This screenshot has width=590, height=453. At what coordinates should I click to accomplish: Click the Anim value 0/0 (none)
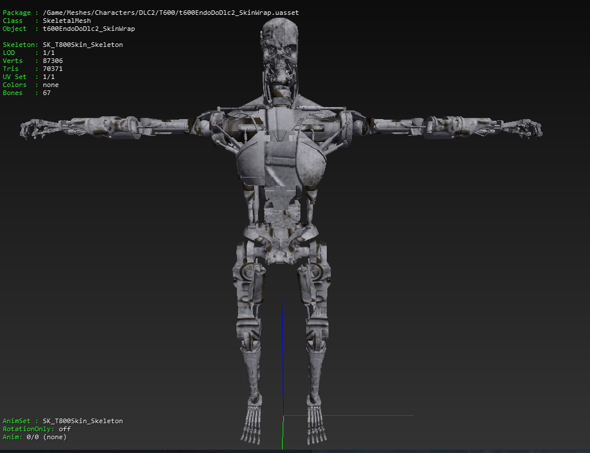(47, 437)
